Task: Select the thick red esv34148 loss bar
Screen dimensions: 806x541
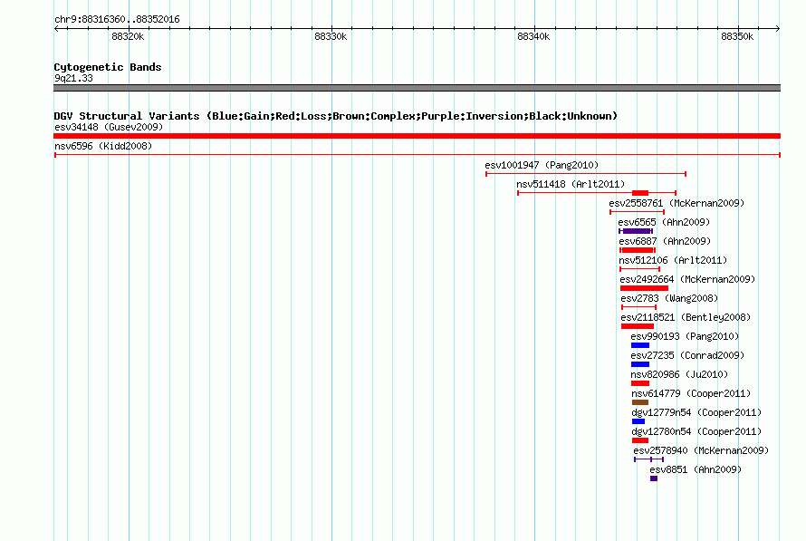Action: coord(417,136)
